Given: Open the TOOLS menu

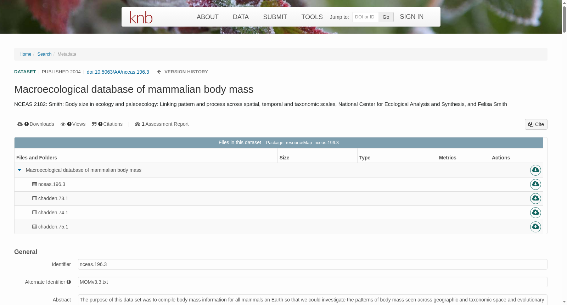Looking at the screenshot, I should point(312,17).
